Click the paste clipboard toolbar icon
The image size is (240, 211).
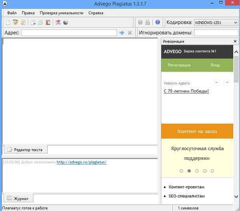(x=48, y=22)
